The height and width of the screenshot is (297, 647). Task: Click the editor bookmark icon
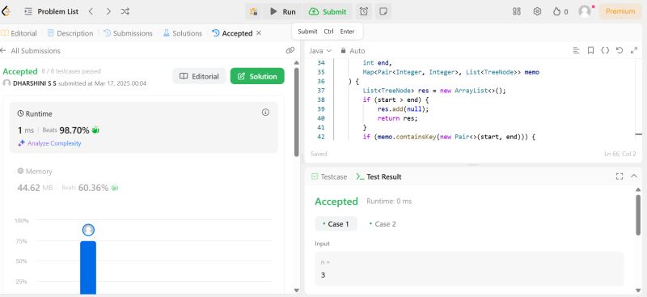click(591, 50)
